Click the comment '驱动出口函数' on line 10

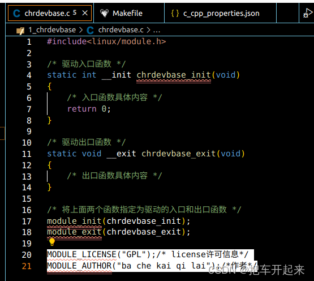pyautogui.click(x=87, y=142)
